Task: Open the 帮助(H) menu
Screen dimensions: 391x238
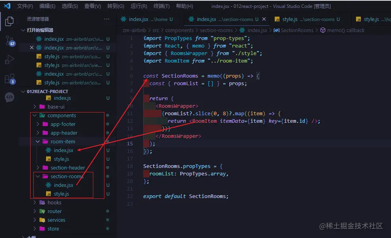Action: [x=184, y=6]
